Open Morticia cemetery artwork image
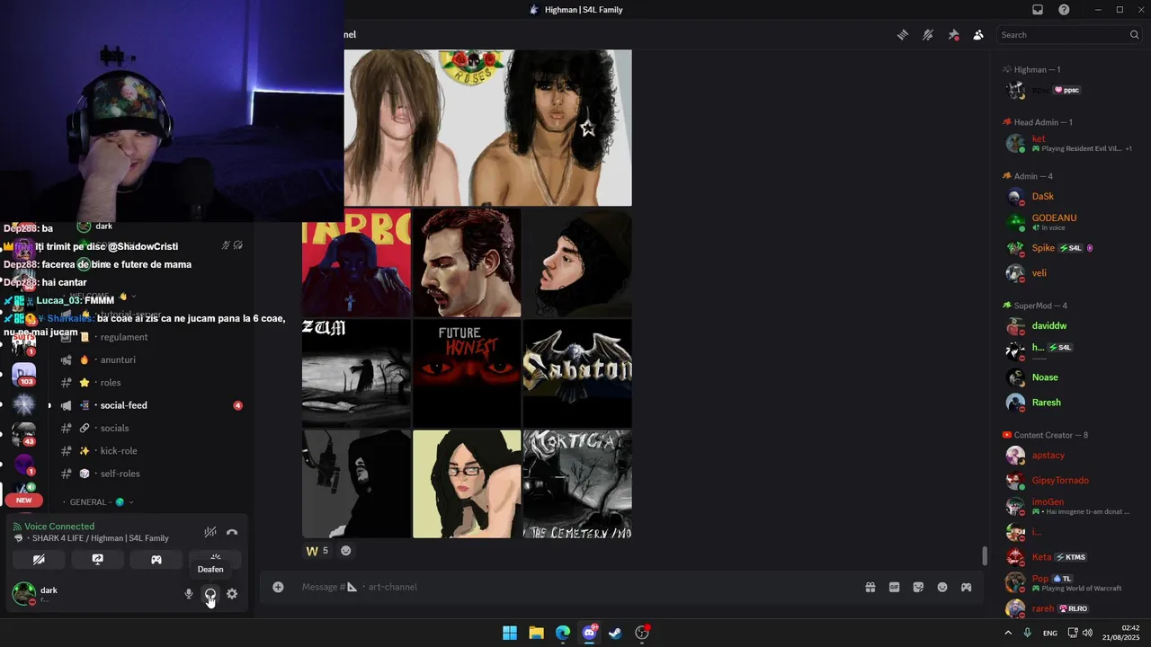 tap(577, 484)
